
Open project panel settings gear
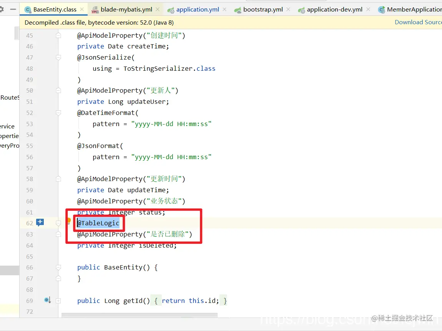2,9
